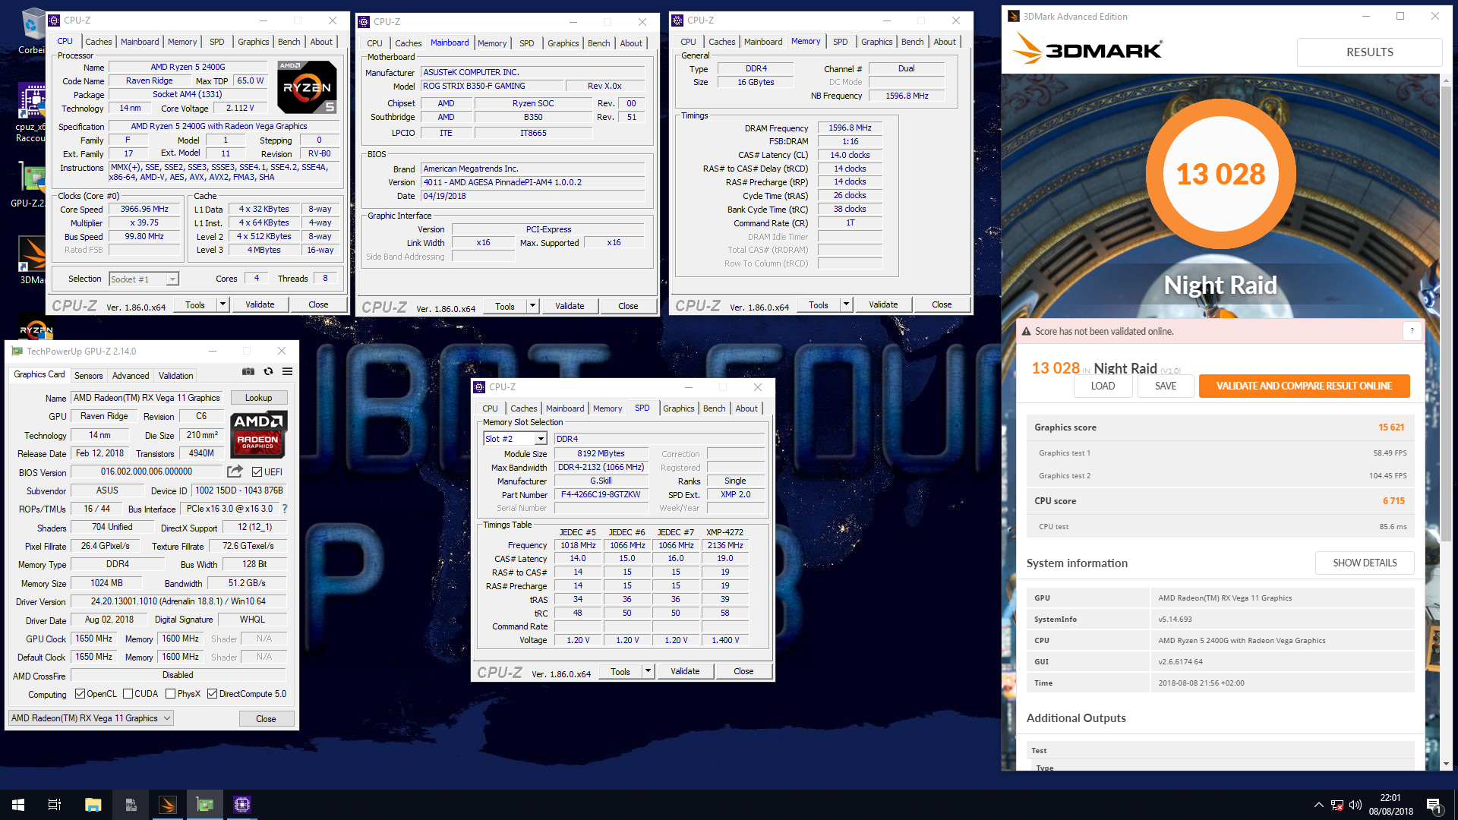Open About tab in CPU-Z Mainboard window
Viewport: 1458px width, 820px height.
tap(631, 43)
